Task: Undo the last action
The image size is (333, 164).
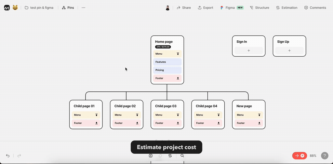Action: click(x=8, y=156)
